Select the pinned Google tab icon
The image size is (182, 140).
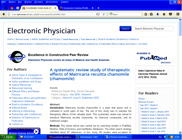point(17,8)
